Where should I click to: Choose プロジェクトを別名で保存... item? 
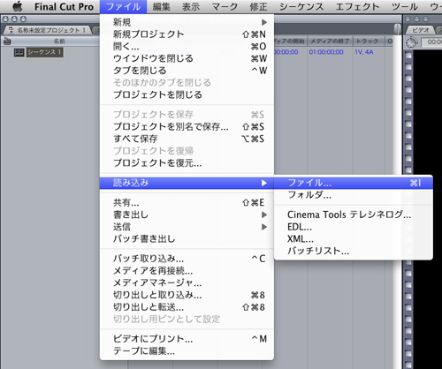[x=187, y=126]
